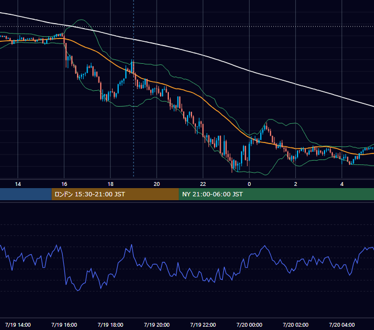Click the 7/20 04:00 indicator time label
This screenshot has width=374, height=330.
pos(342,324)
